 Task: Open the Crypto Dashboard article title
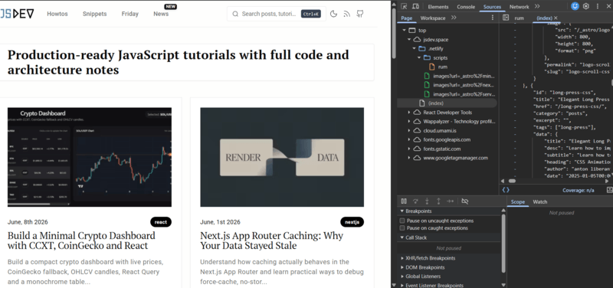(81, 241)
